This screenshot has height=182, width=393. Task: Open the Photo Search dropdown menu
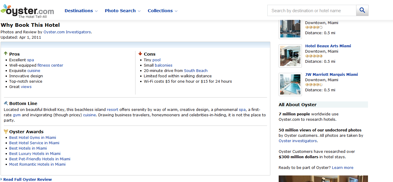pyautogui.click(x=123, y=11)
